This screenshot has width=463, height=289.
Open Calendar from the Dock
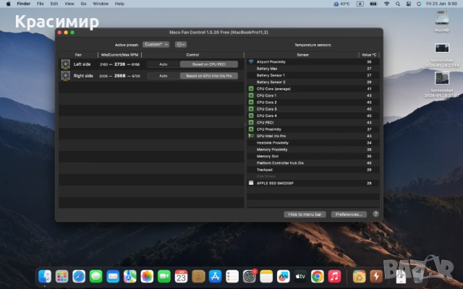click(x=181, y=277)
